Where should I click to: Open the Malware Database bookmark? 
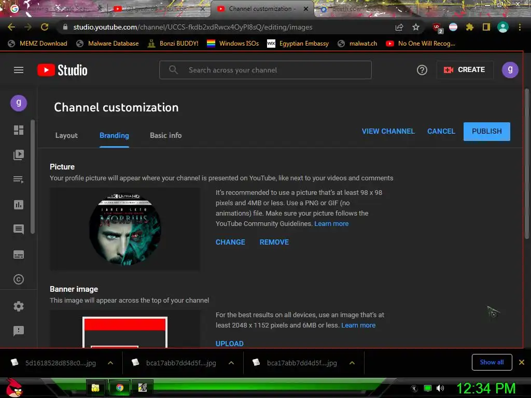pos(108,44)
